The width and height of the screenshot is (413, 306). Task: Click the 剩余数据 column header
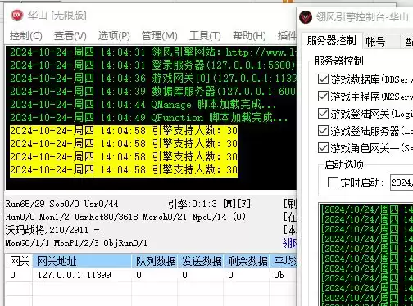(247, 261)
